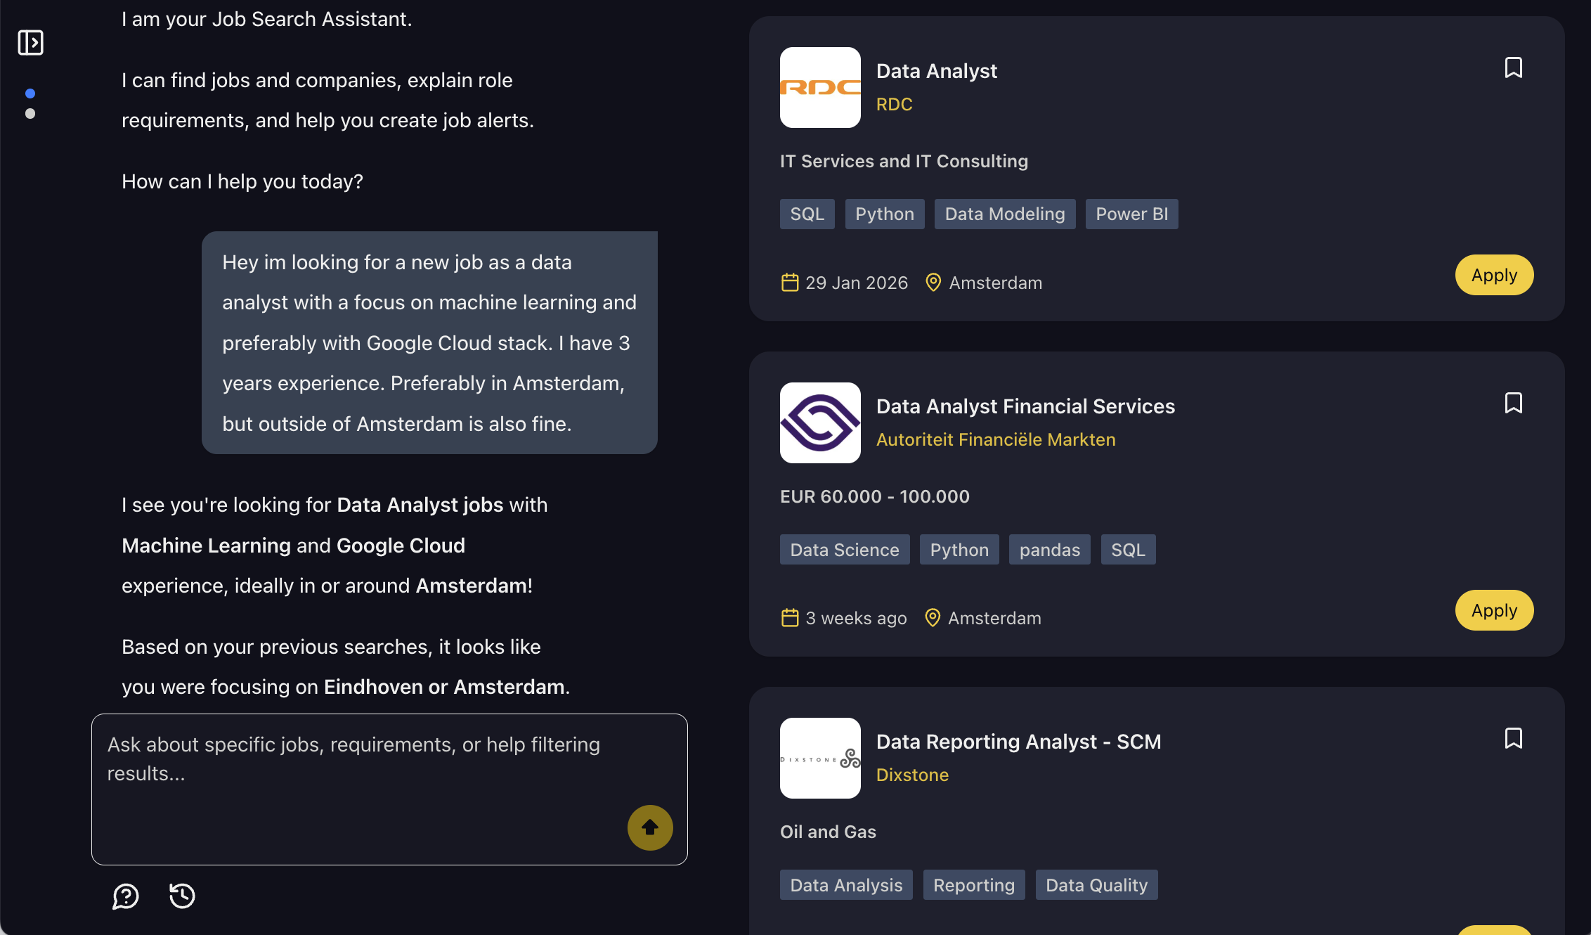The image size is (1591, 935).
Task: Click the RDC company logo
Action: tap(820, 88)
